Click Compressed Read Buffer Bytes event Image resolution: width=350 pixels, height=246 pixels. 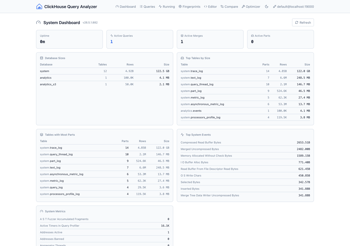[245, 142]
